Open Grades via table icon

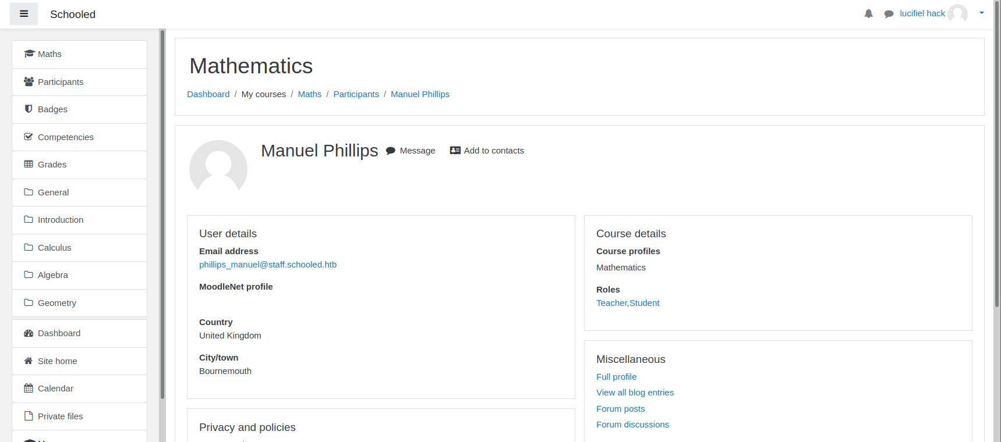coord(29,164)
